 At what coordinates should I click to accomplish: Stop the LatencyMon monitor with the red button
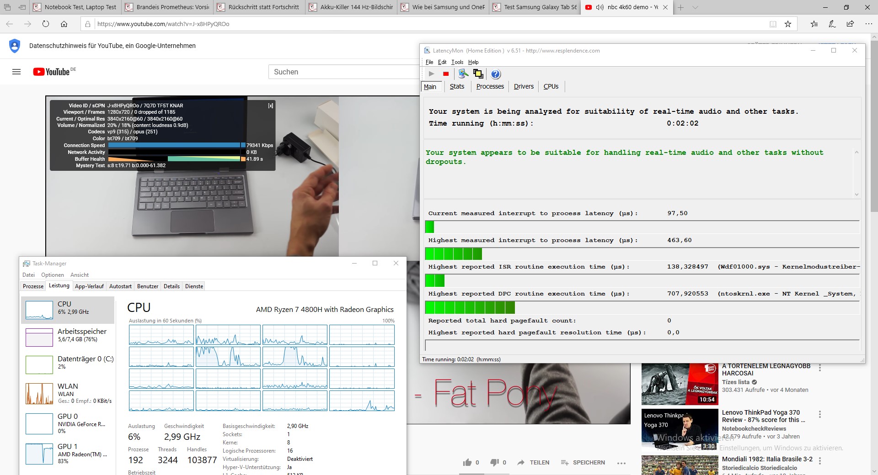click(446, 74)
